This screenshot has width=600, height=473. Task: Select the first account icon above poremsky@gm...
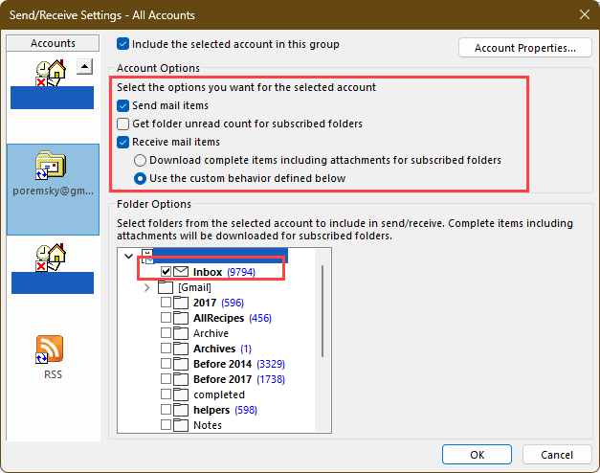pos(51,73)
